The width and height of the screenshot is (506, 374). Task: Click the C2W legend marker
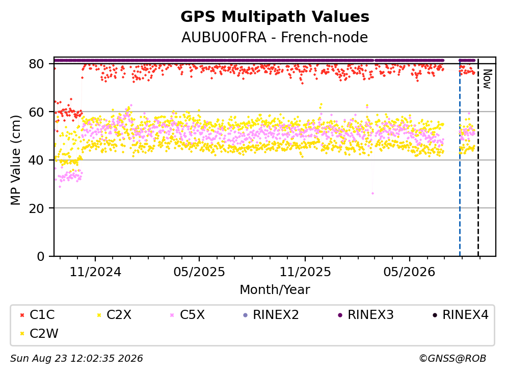22,334
